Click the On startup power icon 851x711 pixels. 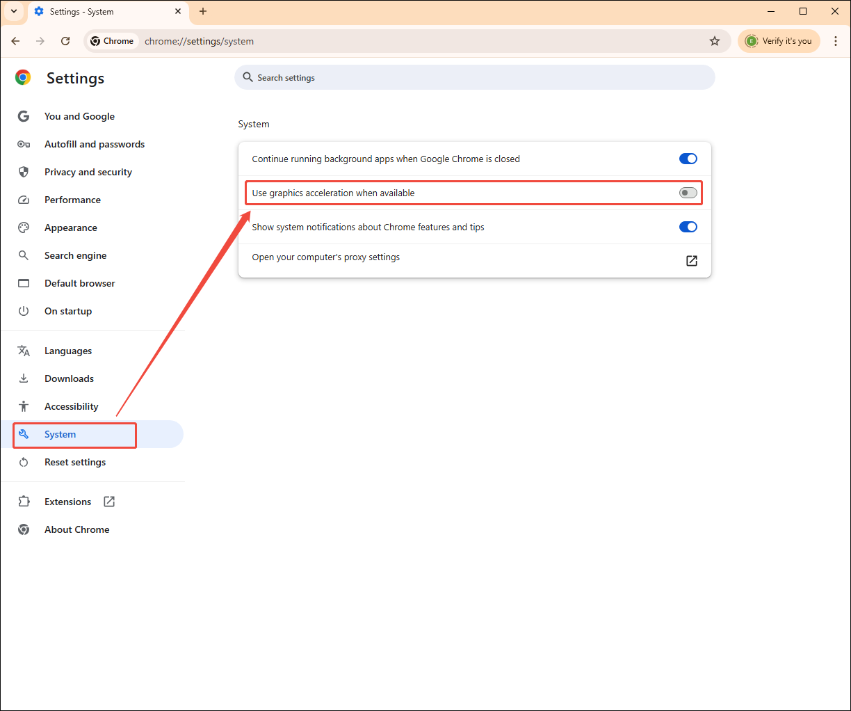(24, 311)
